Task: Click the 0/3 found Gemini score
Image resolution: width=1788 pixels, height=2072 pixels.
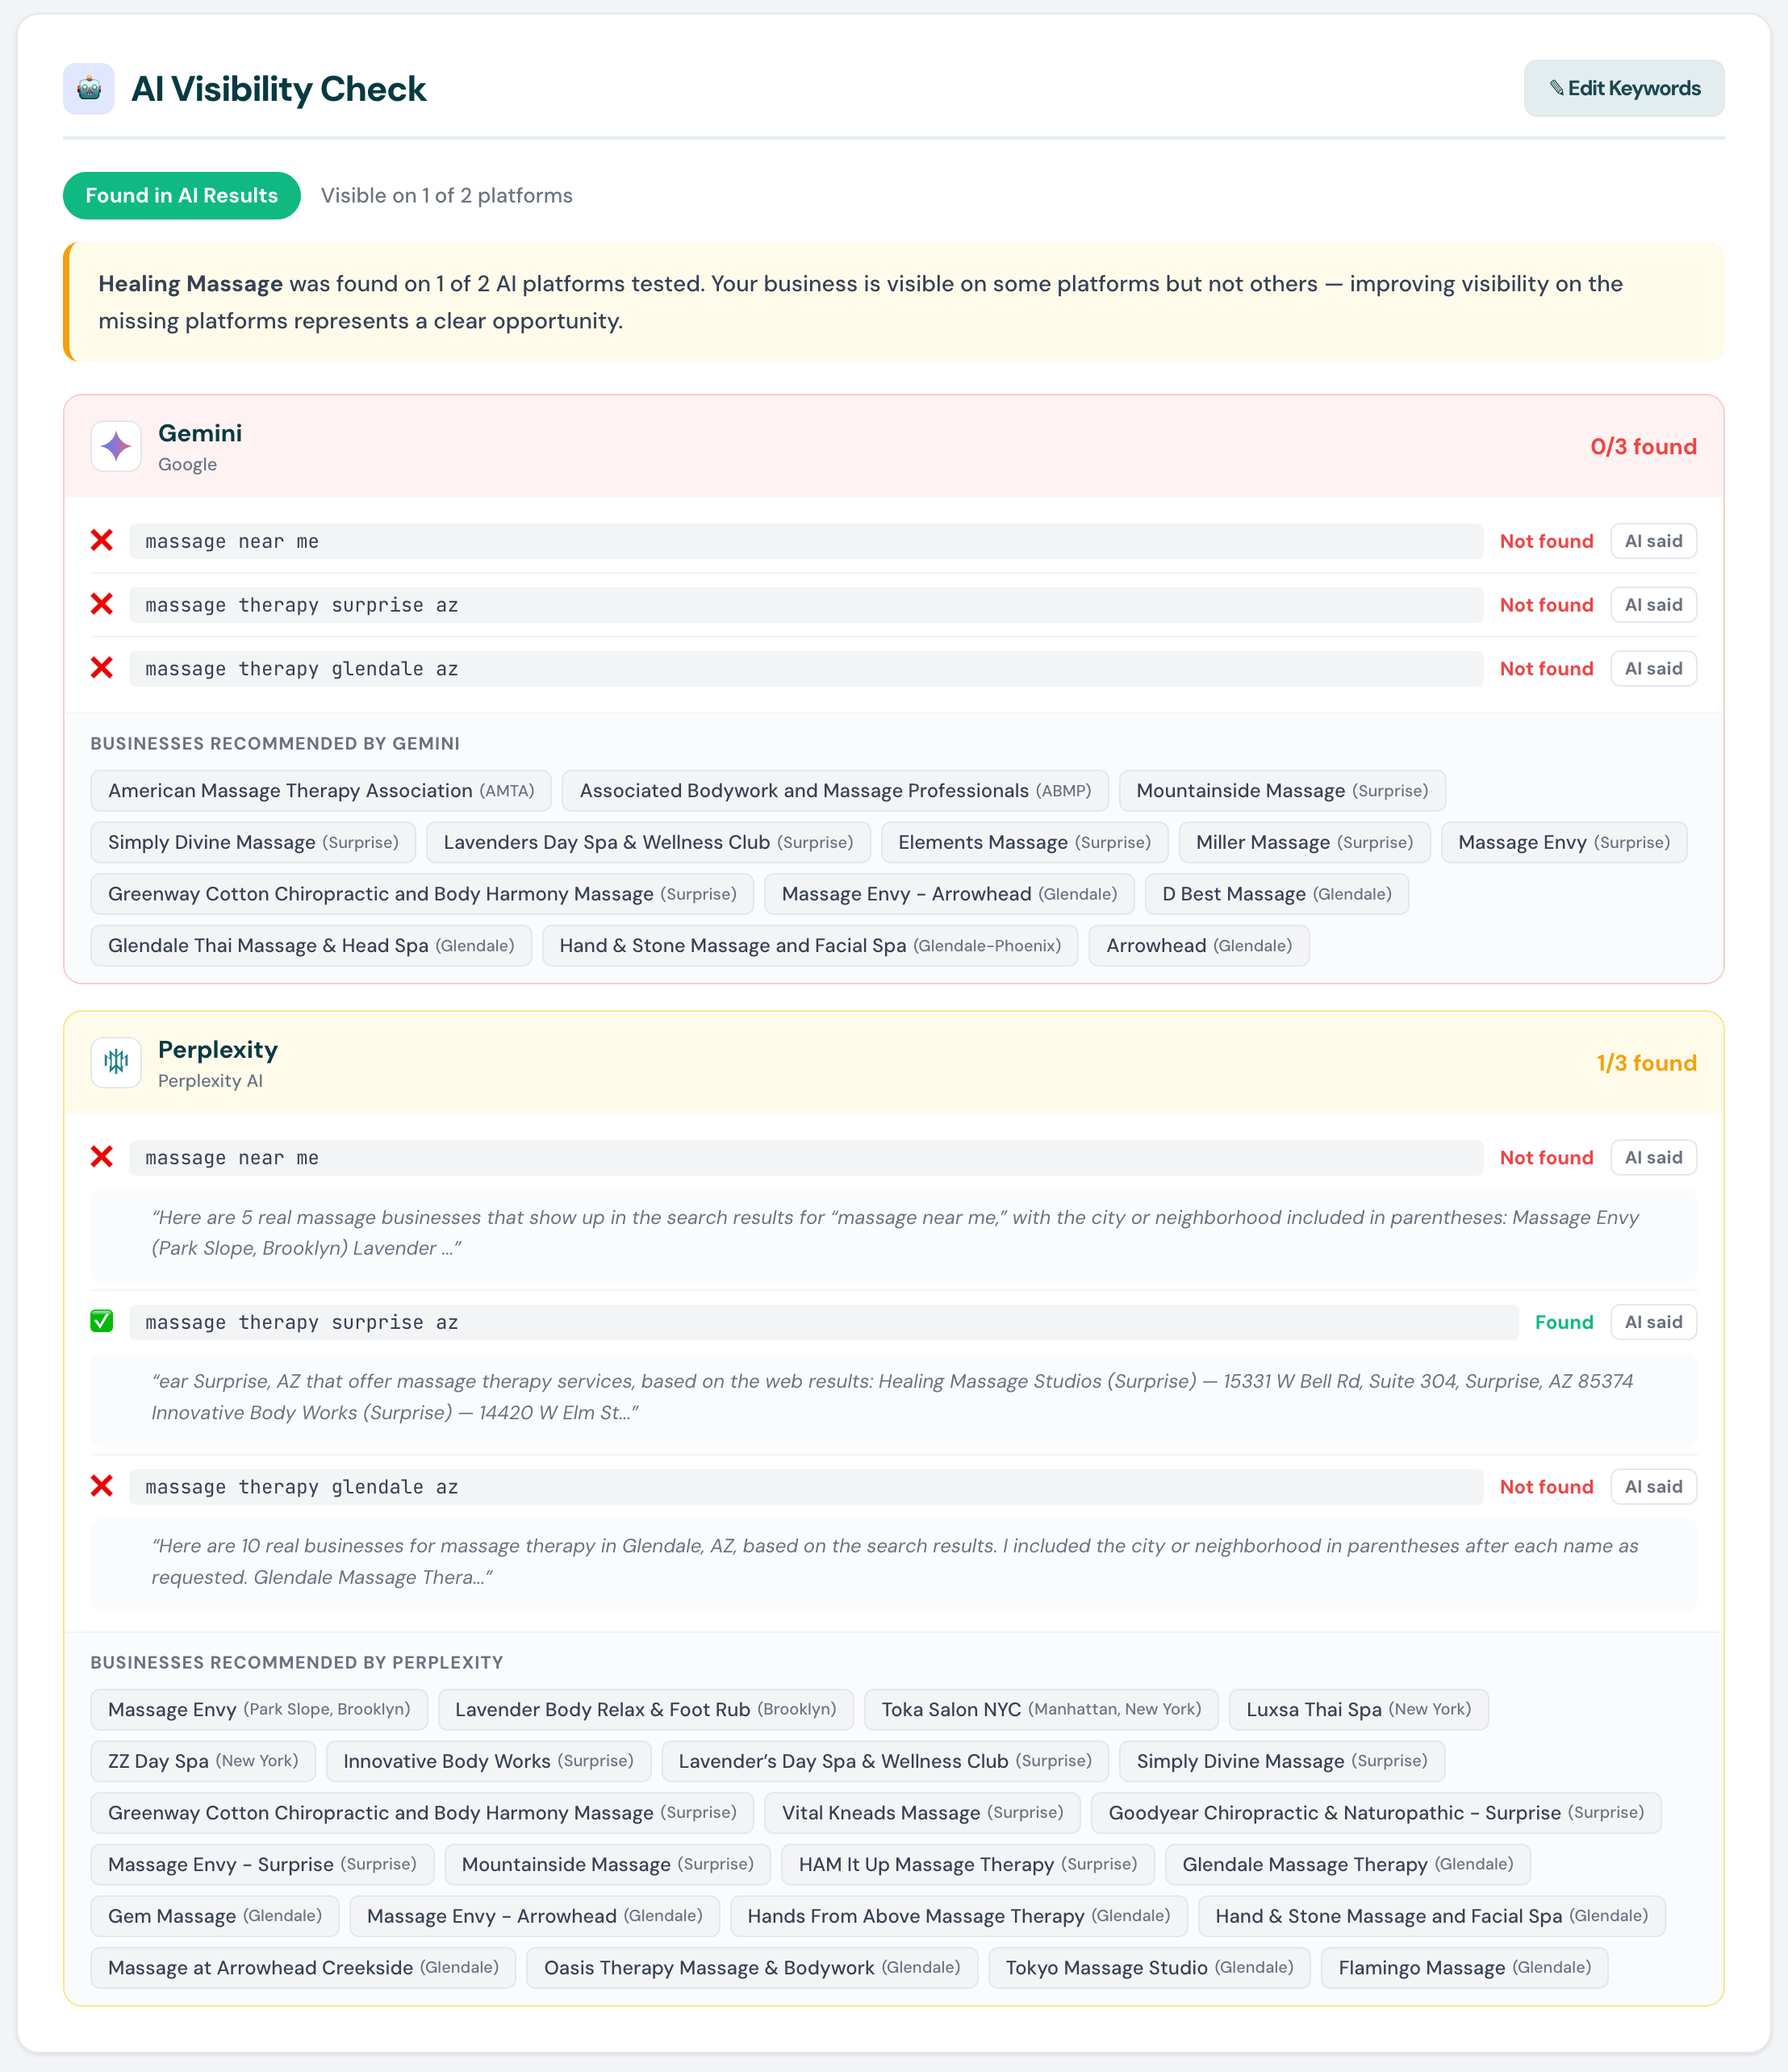Action: pos(1643,446)
